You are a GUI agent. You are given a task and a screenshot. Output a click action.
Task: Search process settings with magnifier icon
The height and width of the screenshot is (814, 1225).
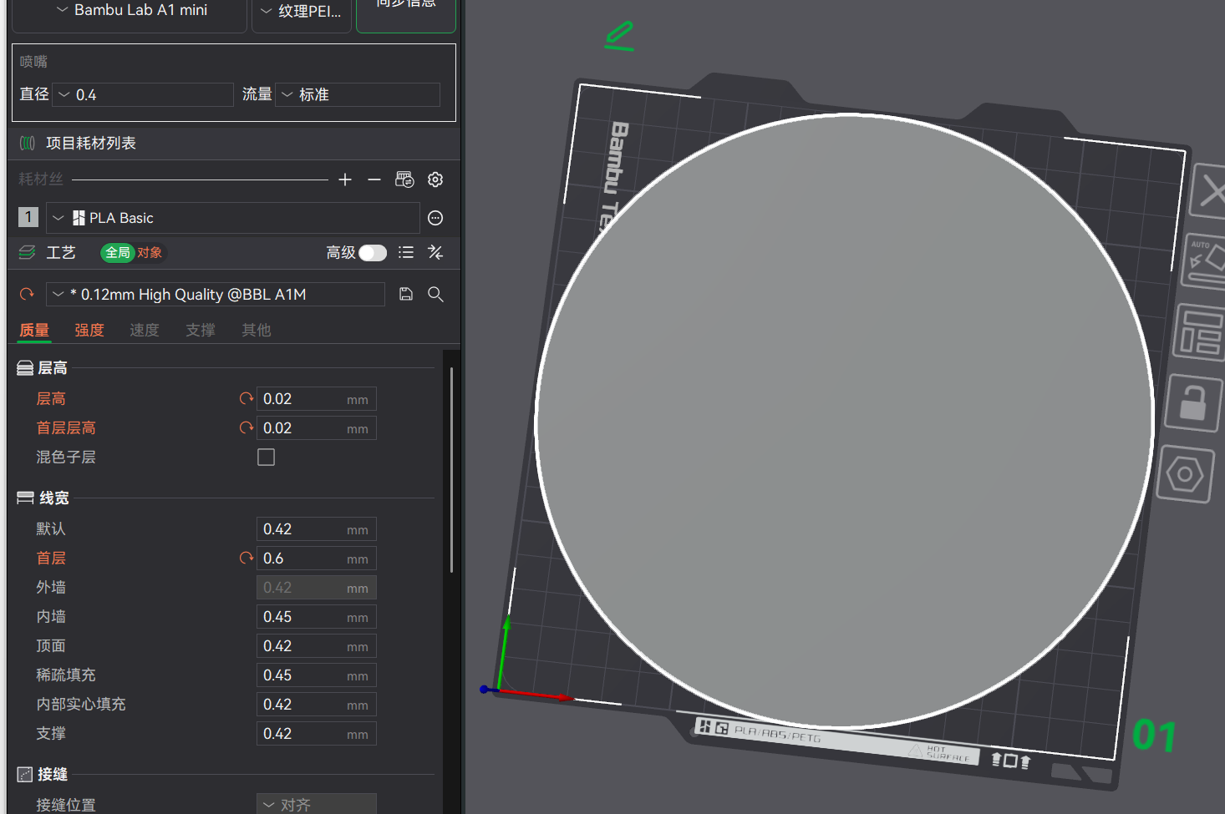[435, 294]
